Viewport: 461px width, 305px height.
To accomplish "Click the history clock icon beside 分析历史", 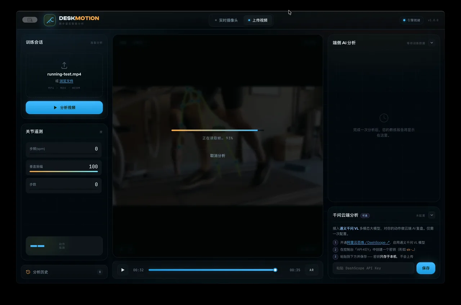I will click(x=28, y=272).
